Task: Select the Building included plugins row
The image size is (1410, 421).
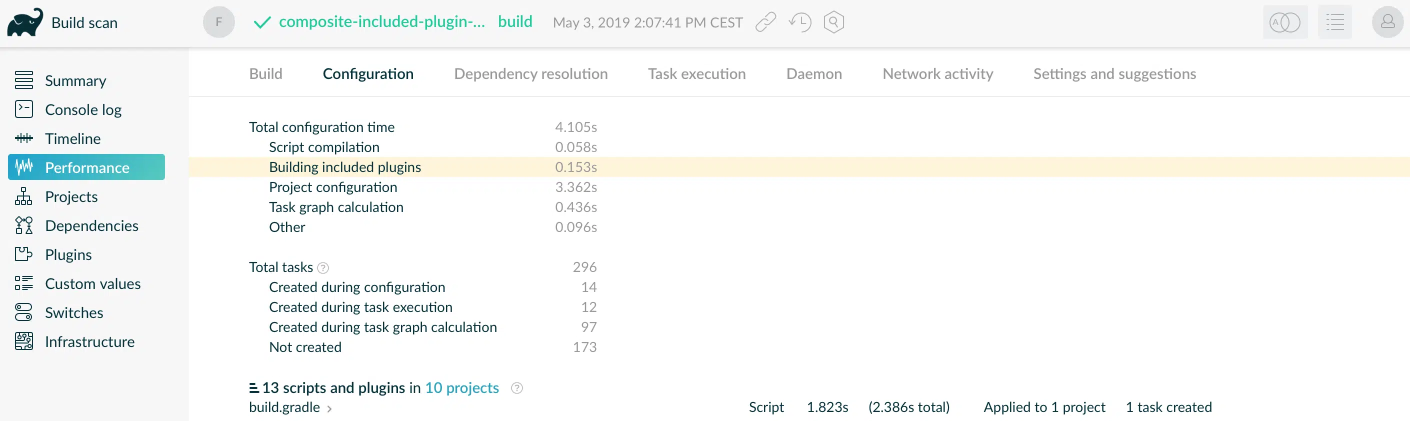Action: [799, 167]
